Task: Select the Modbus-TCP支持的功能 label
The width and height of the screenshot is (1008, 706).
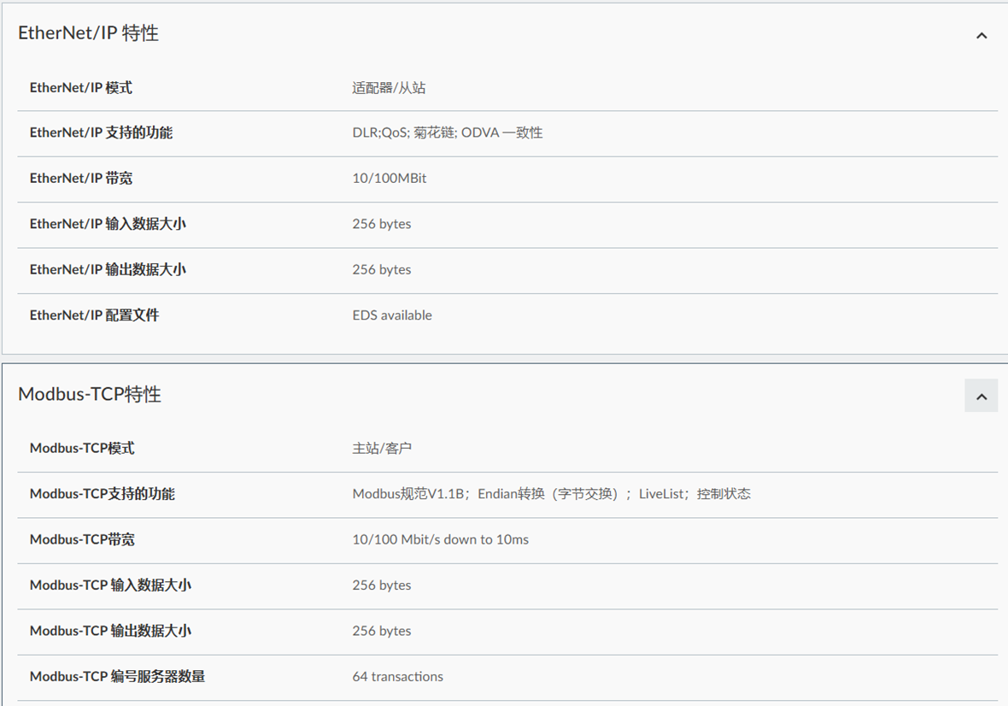Action: pos(102,494)
